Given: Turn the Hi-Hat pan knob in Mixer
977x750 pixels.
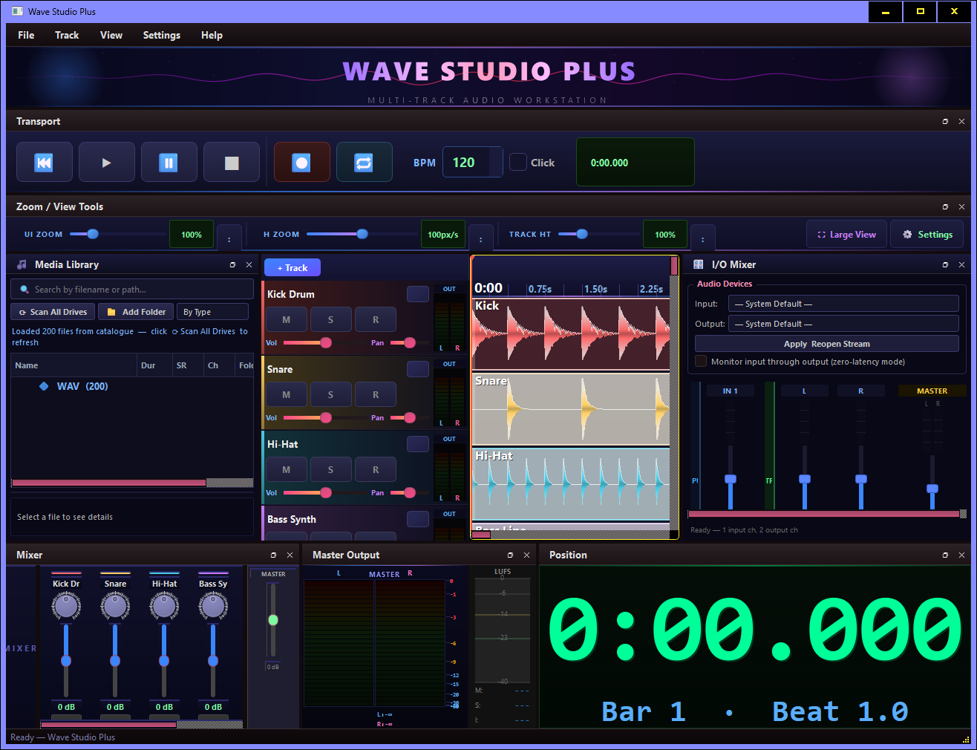Looking at the screenshot, I should point(164,606).
